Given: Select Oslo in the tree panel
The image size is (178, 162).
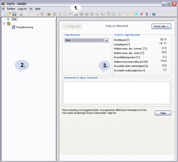Looking at the screenshot, I should [14, 19].
